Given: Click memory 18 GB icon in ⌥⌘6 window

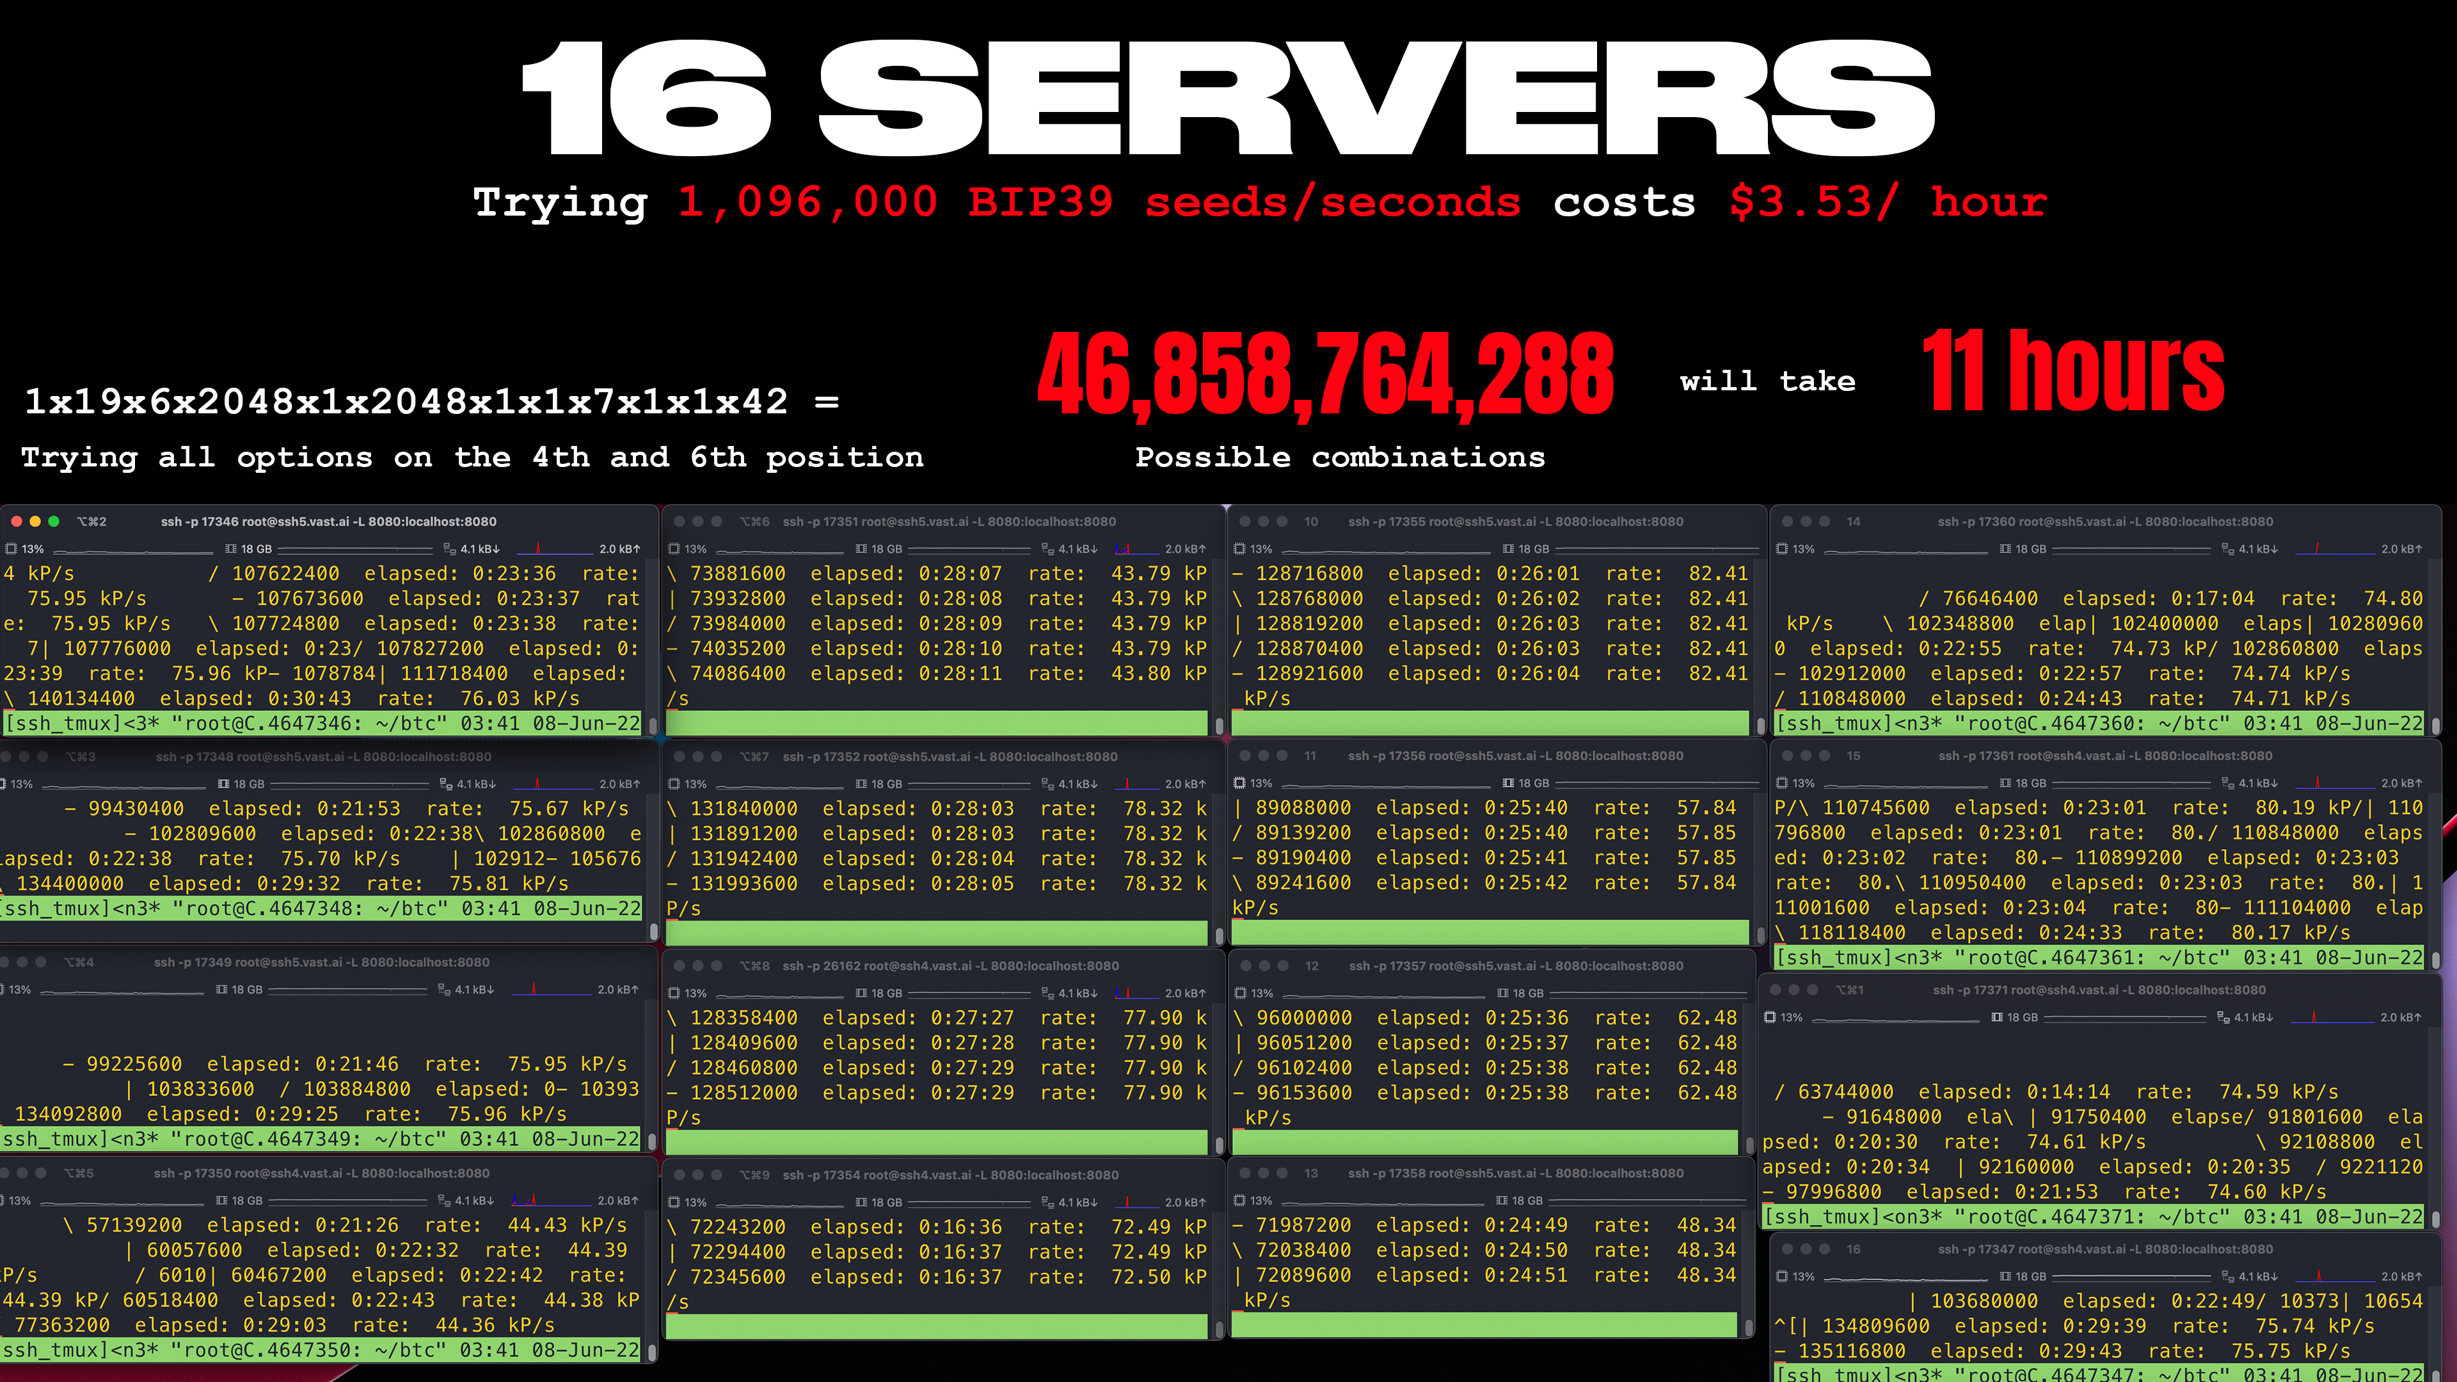Looking at the screenshot, I should [861, 548].
